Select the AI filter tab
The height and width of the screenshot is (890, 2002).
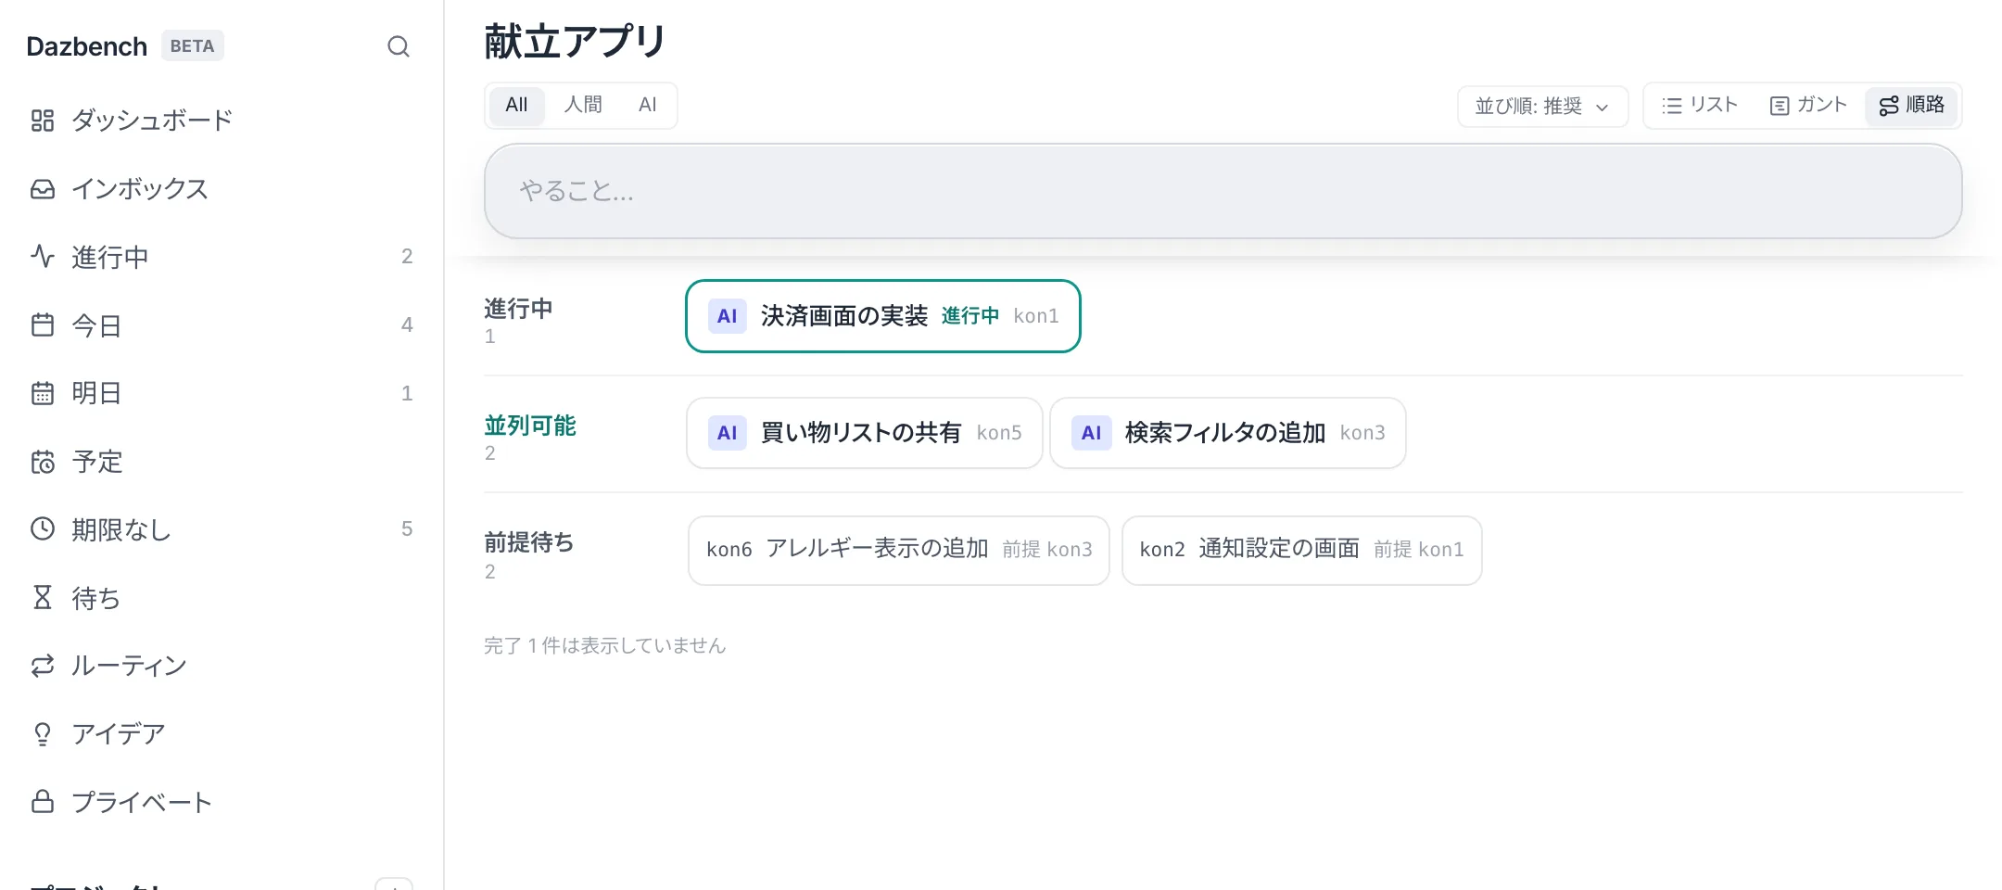click(x=647, y=105)
